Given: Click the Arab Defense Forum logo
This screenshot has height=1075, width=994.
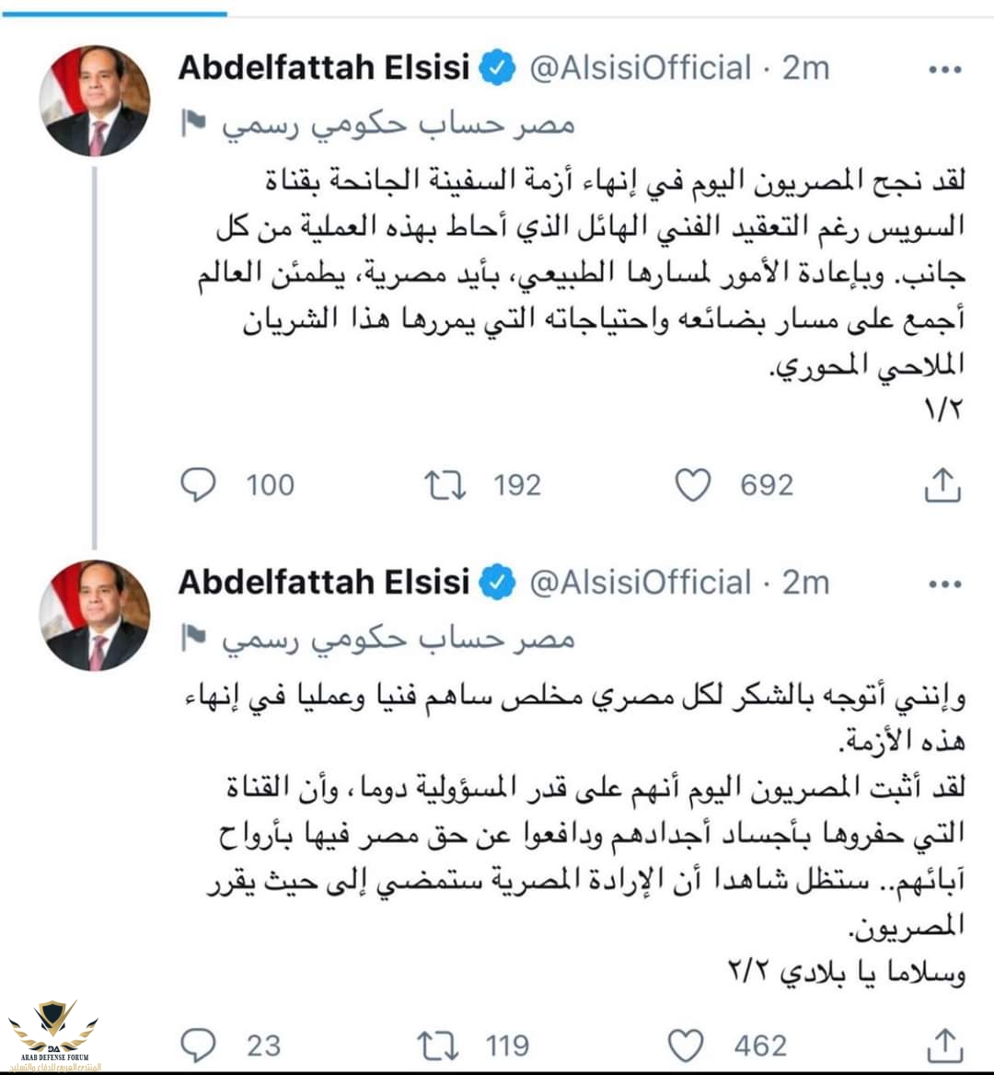Looking at the screenshot, I should coord(53,1035).
